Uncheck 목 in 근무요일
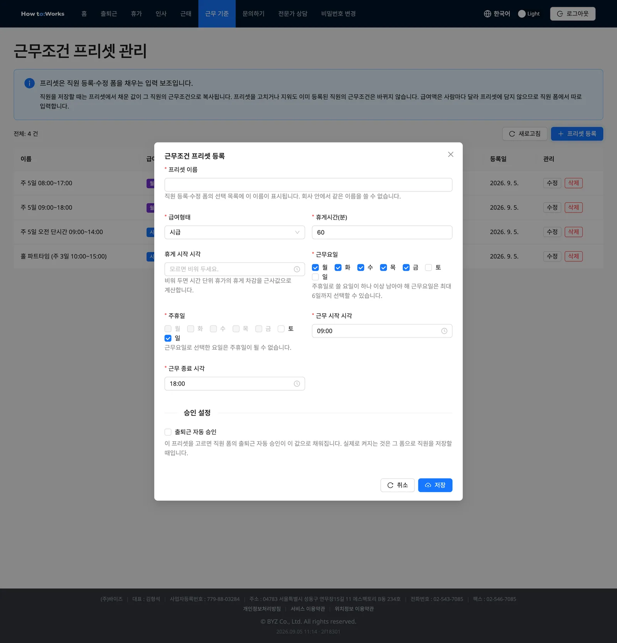 click(383, 268)
